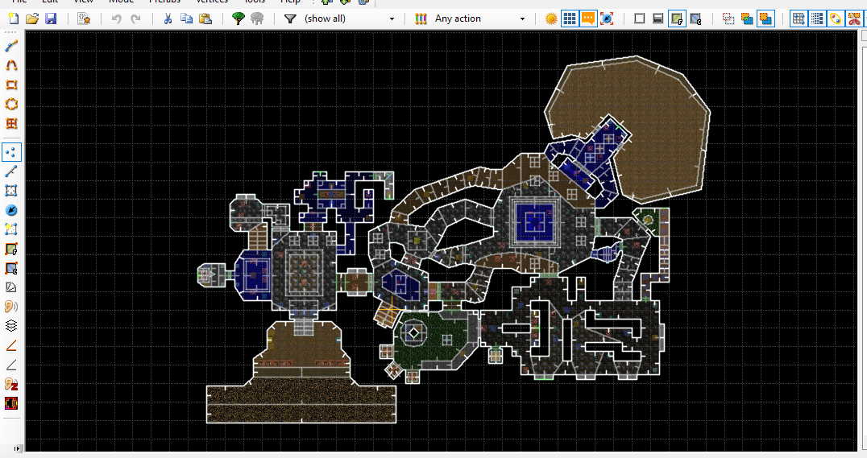The width and height of the screenshot is (867, 458).
Task: Test map without monsters gray icon
Action: [x=257, y=19]
